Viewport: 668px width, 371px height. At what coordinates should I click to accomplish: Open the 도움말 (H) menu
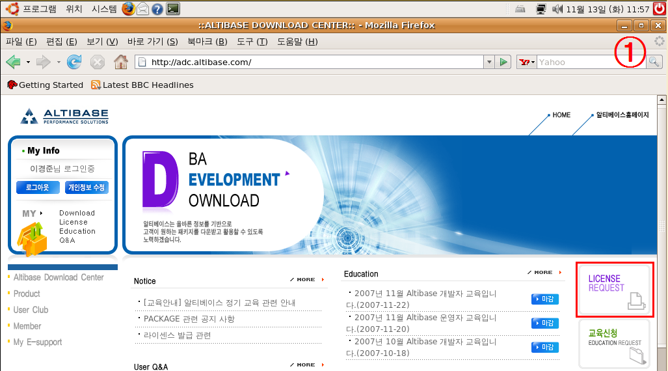click(297, 42)
